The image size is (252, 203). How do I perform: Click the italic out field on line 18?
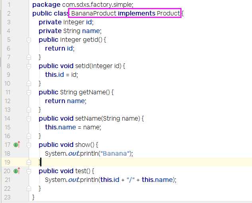pyautogui.click(x=73, y=154)
